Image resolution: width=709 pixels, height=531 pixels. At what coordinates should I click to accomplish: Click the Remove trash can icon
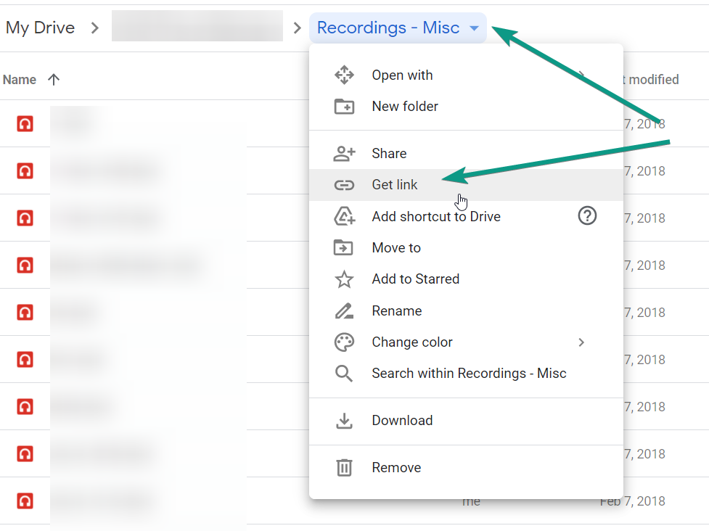(344, 468)
